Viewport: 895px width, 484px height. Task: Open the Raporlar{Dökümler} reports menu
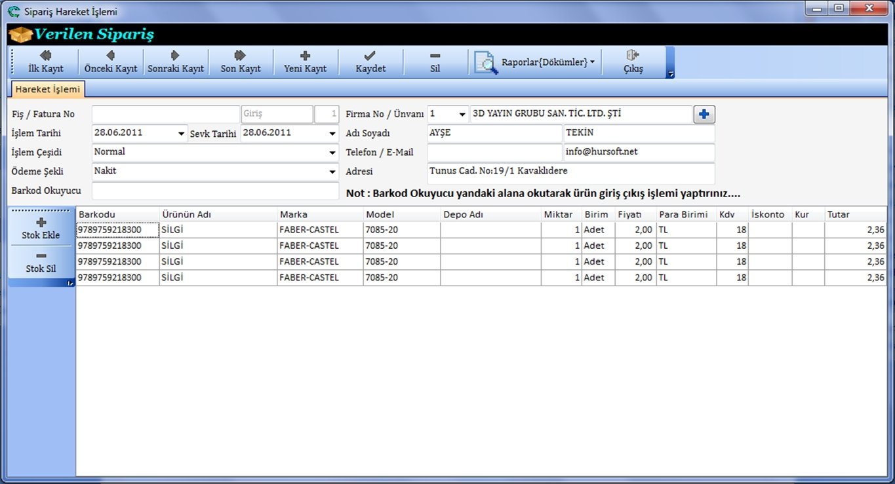(535, 62)
